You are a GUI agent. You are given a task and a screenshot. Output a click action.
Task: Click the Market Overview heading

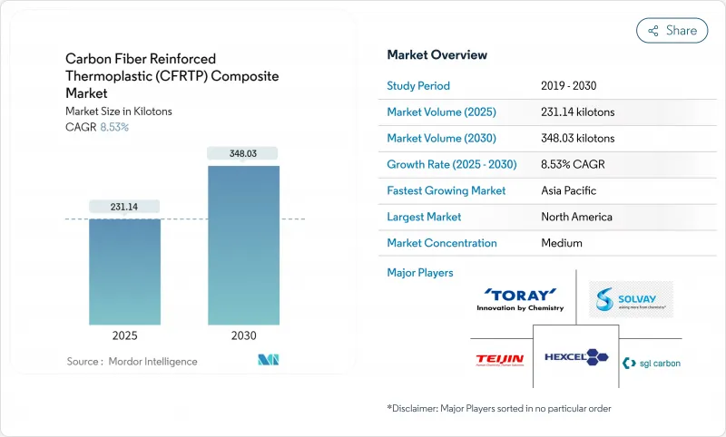click(437, 55)
